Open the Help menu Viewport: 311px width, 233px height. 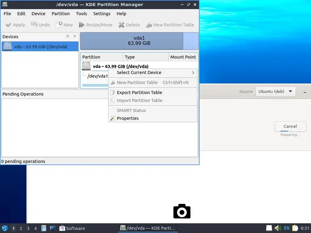pos(121,14)
